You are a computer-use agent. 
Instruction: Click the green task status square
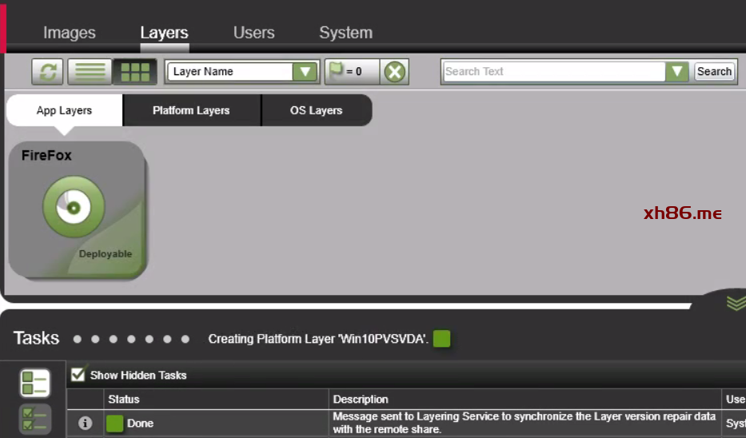441,339
